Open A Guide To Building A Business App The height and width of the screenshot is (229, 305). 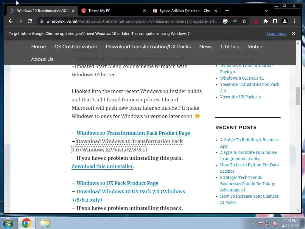click(x=250, y=143)
